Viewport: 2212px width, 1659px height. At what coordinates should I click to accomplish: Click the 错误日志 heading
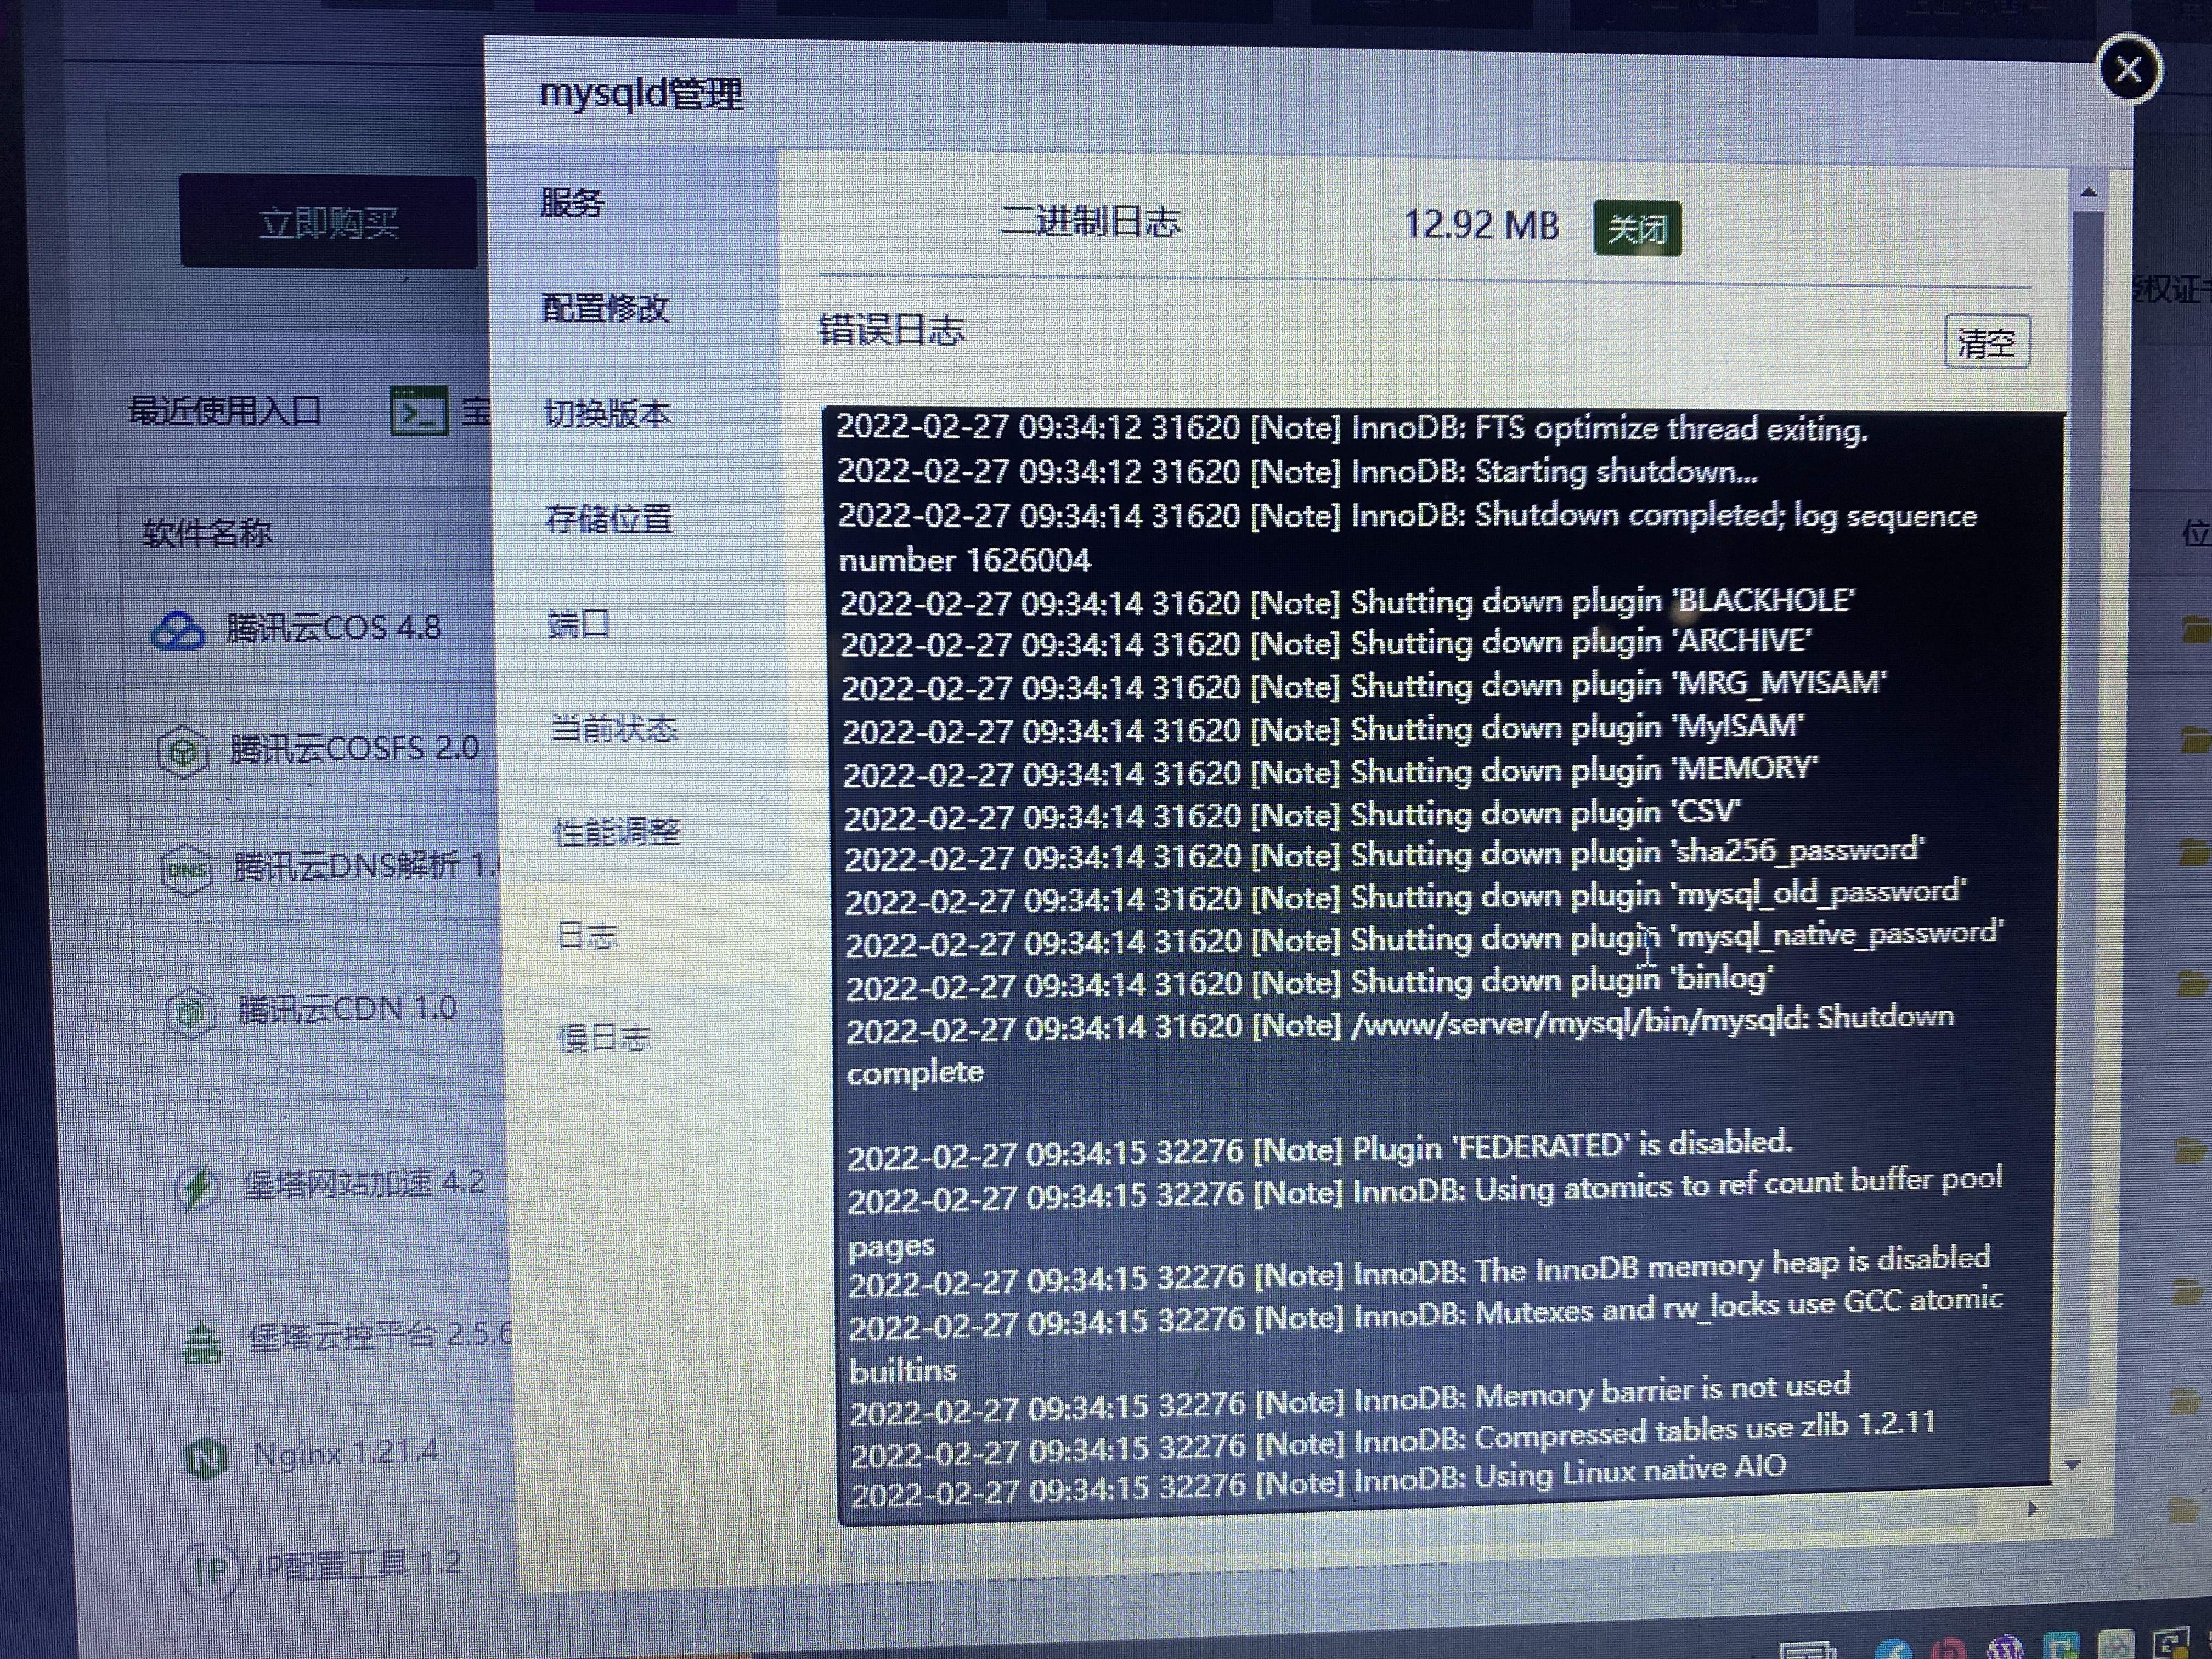click(x=891, y=329)
